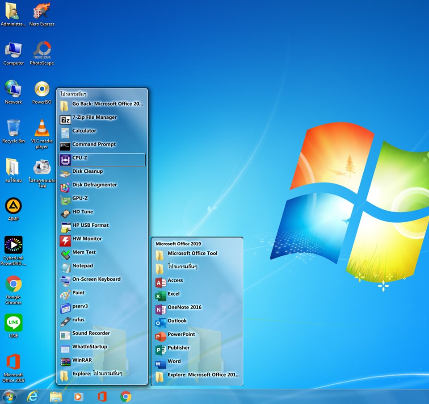Launch GPU-Z from the menu
The height and width of the screenshot is (404, 429).
point(102,200)
